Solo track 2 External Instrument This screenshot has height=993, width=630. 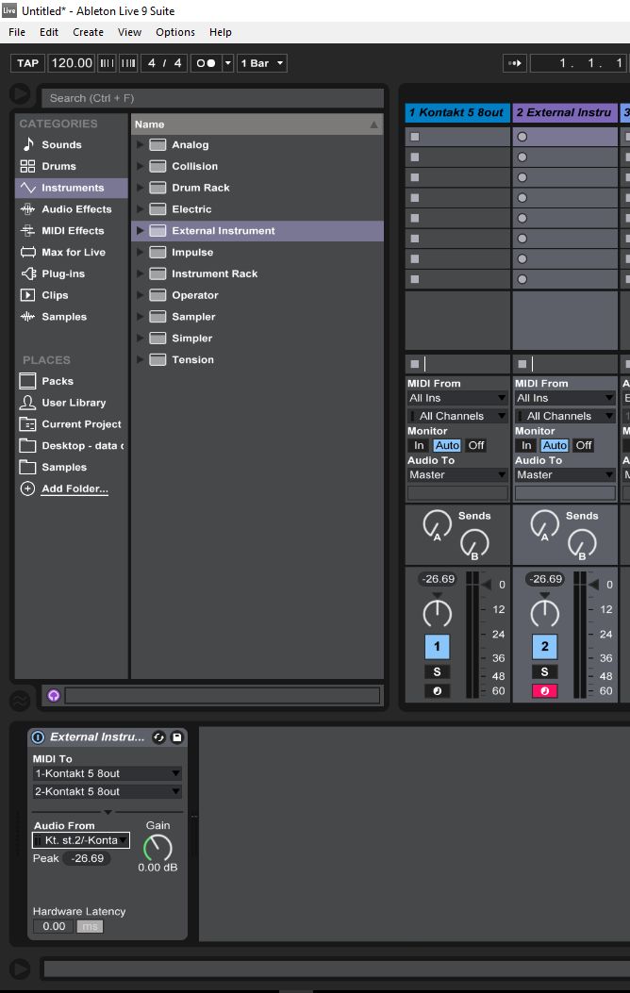(x=544, y=672)
